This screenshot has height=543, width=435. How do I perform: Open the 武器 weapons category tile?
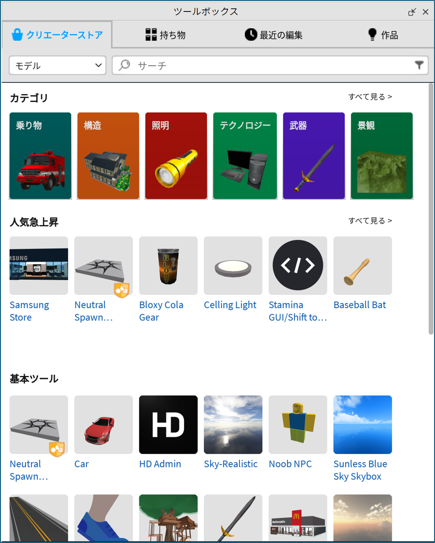click(x=314, y=156)
